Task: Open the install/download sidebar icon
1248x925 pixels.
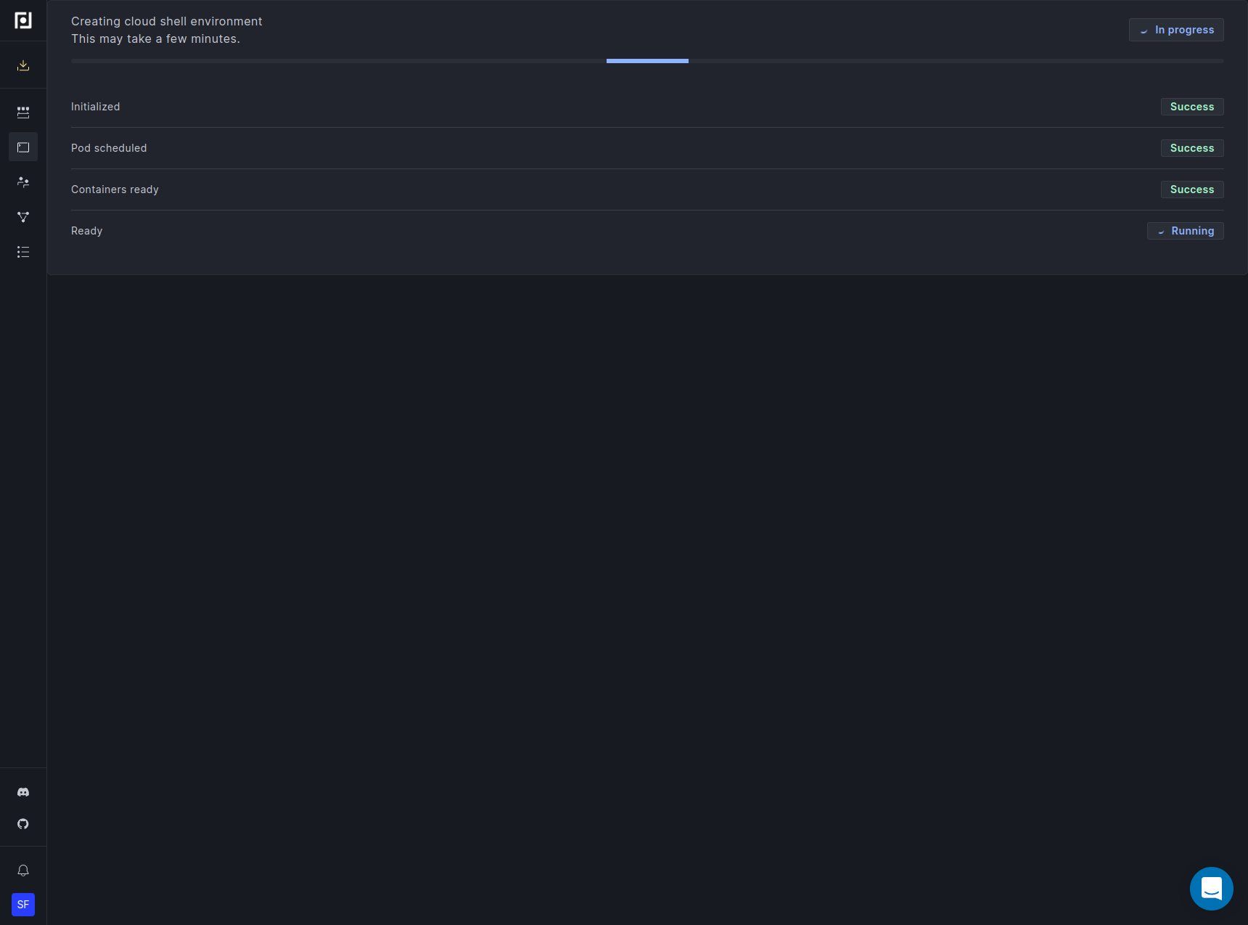Action: pos(23,65)
